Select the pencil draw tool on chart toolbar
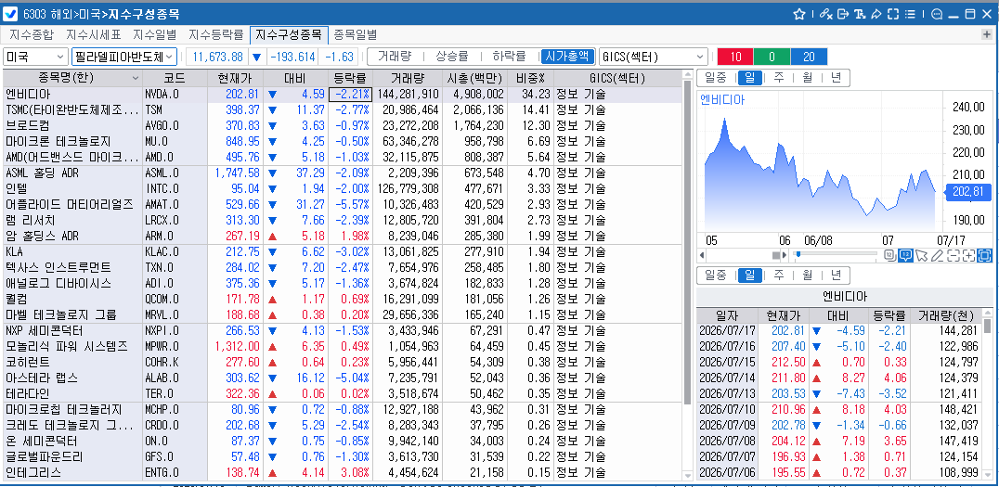Screen dimensions: 999x487 click(937, 255)
